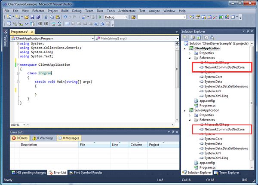The image size is (258, 185).
Task: Click the Undo arrow icon
Action: (65, 17)
